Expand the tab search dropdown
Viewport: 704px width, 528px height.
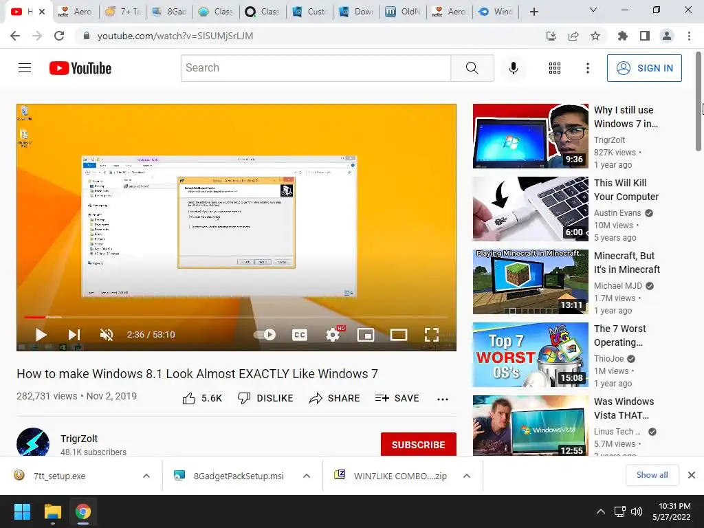[593, 10]
